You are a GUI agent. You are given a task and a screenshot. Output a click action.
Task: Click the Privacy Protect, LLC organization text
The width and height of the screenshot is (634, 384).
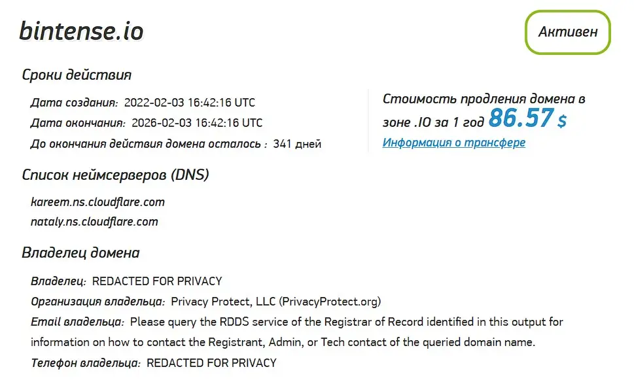275,302
